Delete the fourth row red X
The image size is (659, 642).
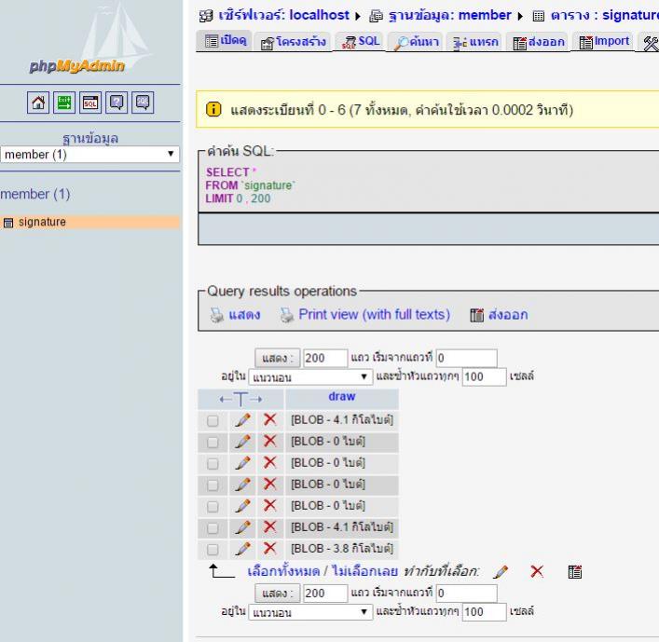tap(269, 484)
